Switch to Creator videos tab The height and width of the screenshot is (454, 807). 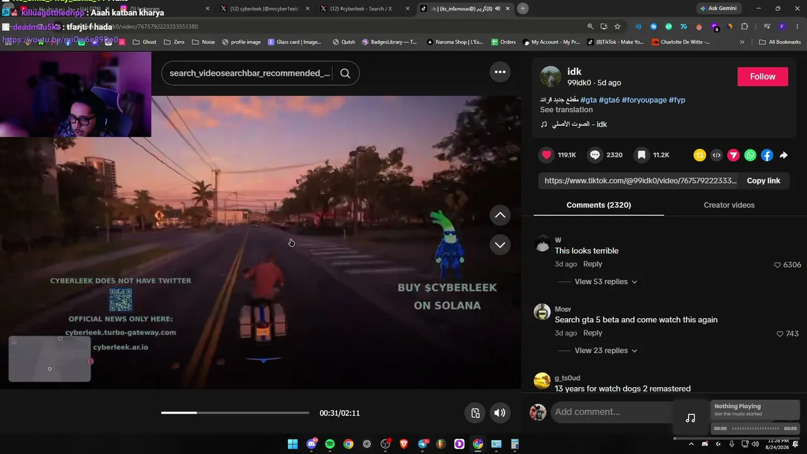(x=729, y=205)
